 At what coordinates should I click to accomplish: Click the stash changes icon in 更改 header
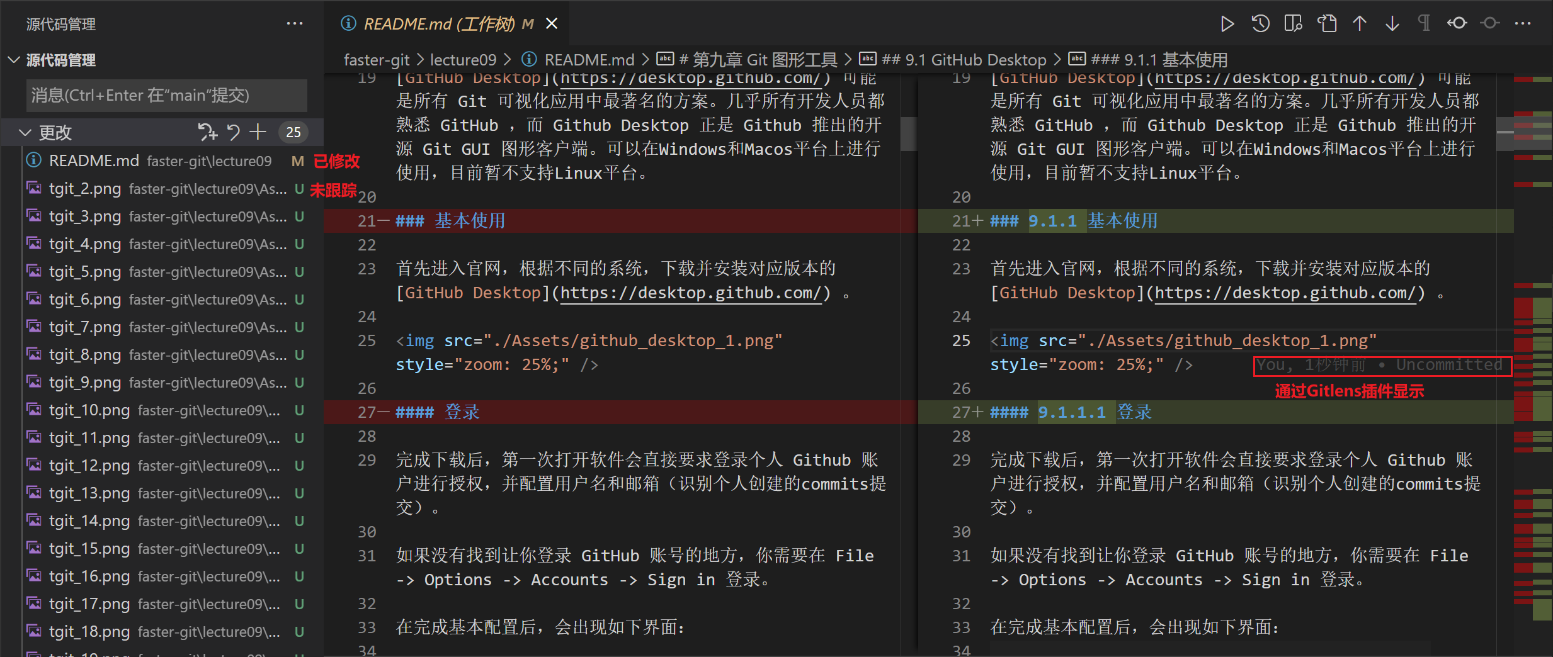click(x=207, y=132)
